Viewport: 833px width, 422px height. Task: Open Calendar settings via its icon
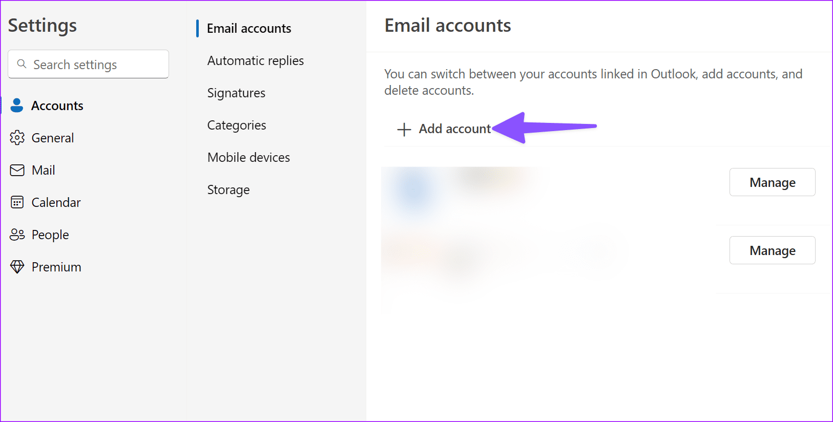pyautogui.click(x=17, y=202)
